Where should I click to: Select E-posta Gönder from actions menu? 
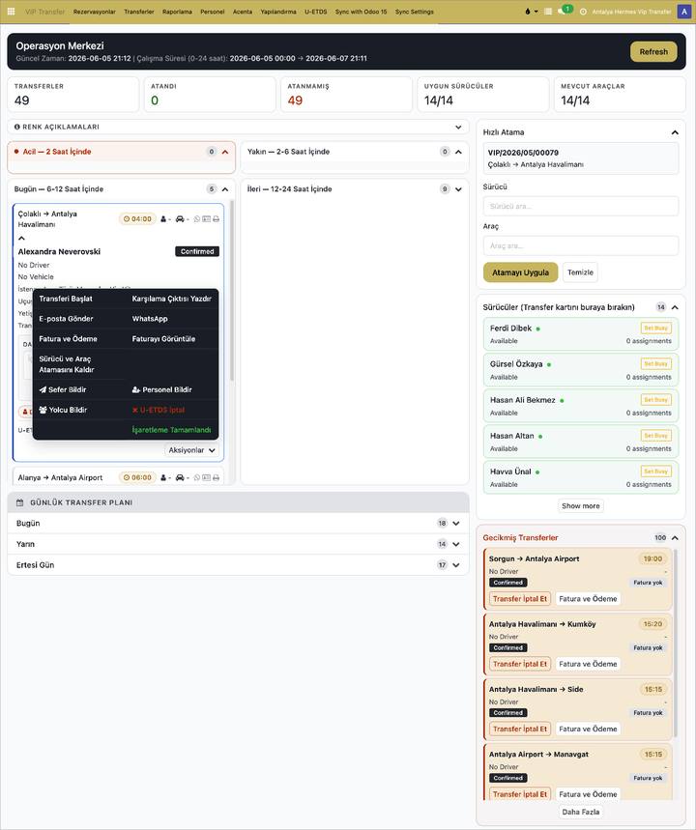[x=66, y=319]
